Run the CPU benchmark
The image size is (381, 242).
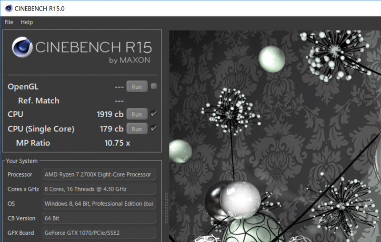click(137, 114)
